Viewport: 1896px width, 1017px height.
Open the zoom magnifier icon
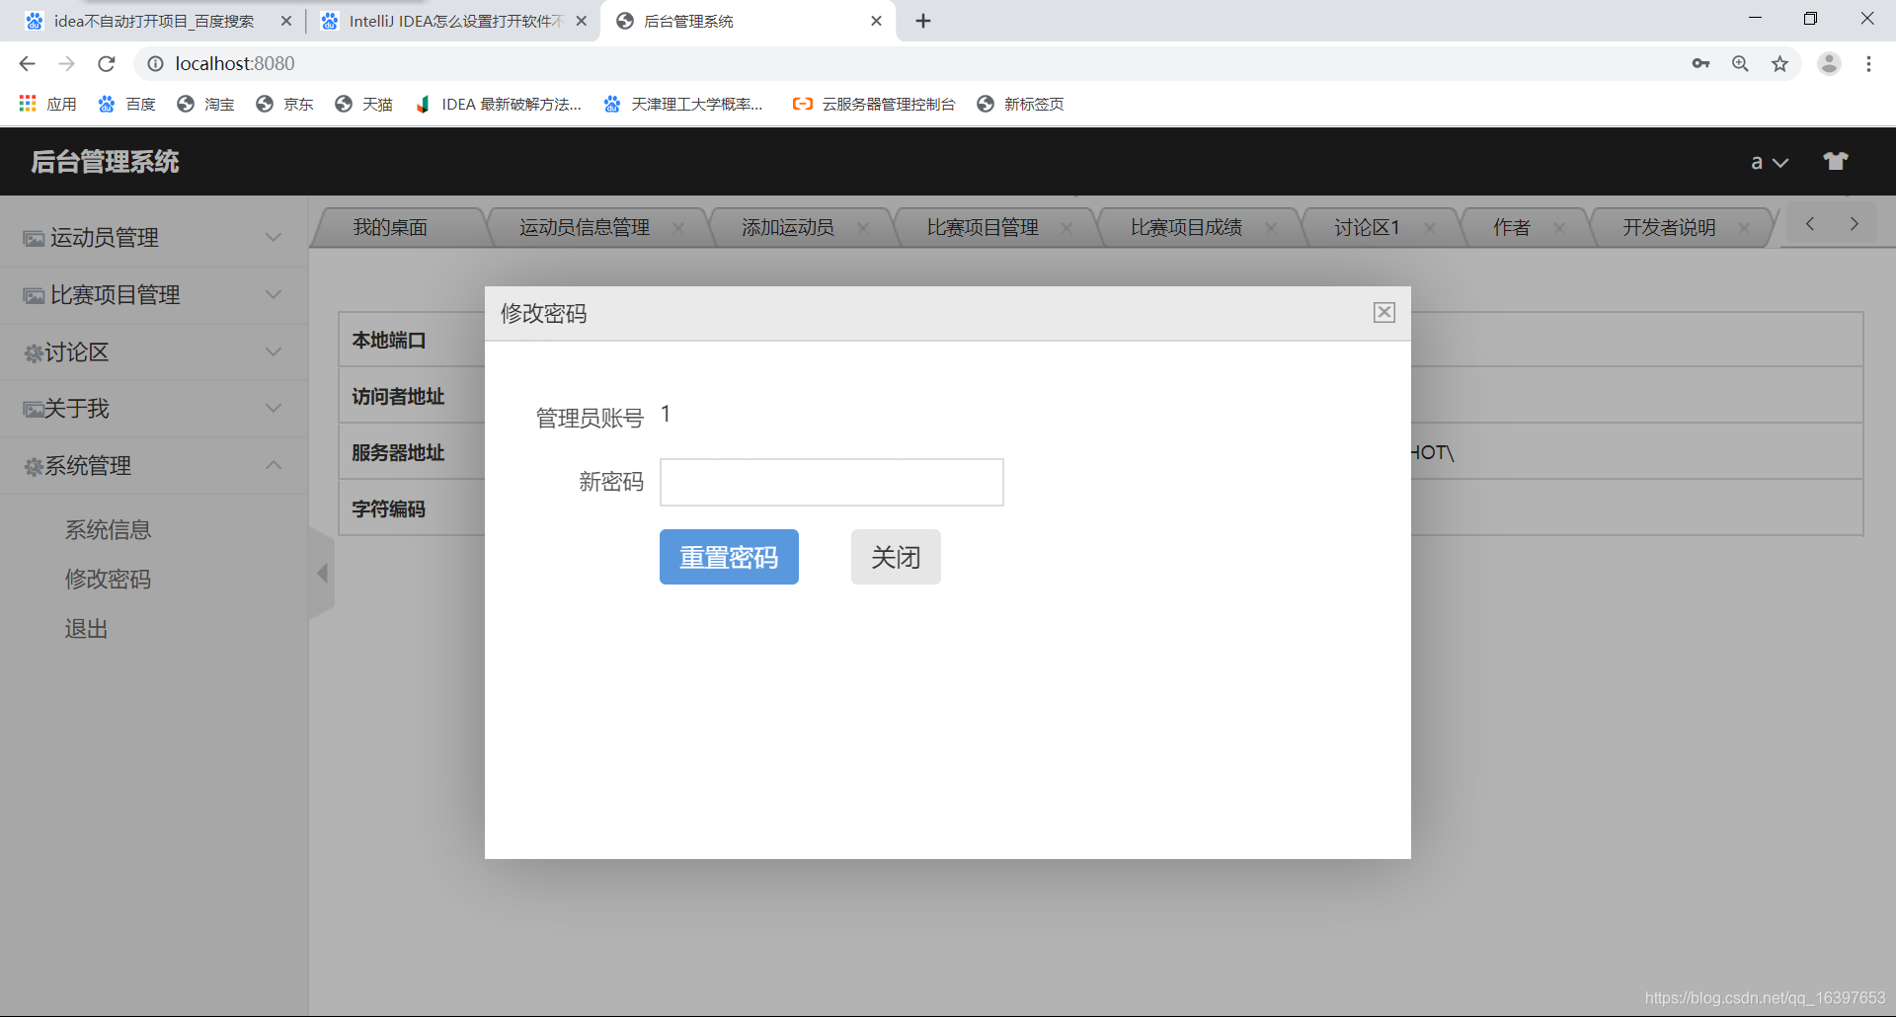pos(1740,63)
